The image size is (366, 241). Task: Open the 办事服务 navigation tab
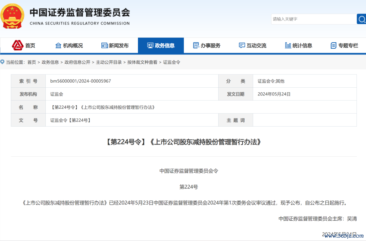(210, 45)
